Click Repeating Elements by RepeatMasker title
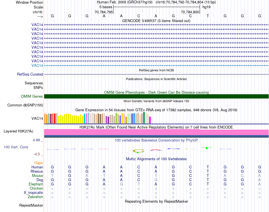 point(156,201)
